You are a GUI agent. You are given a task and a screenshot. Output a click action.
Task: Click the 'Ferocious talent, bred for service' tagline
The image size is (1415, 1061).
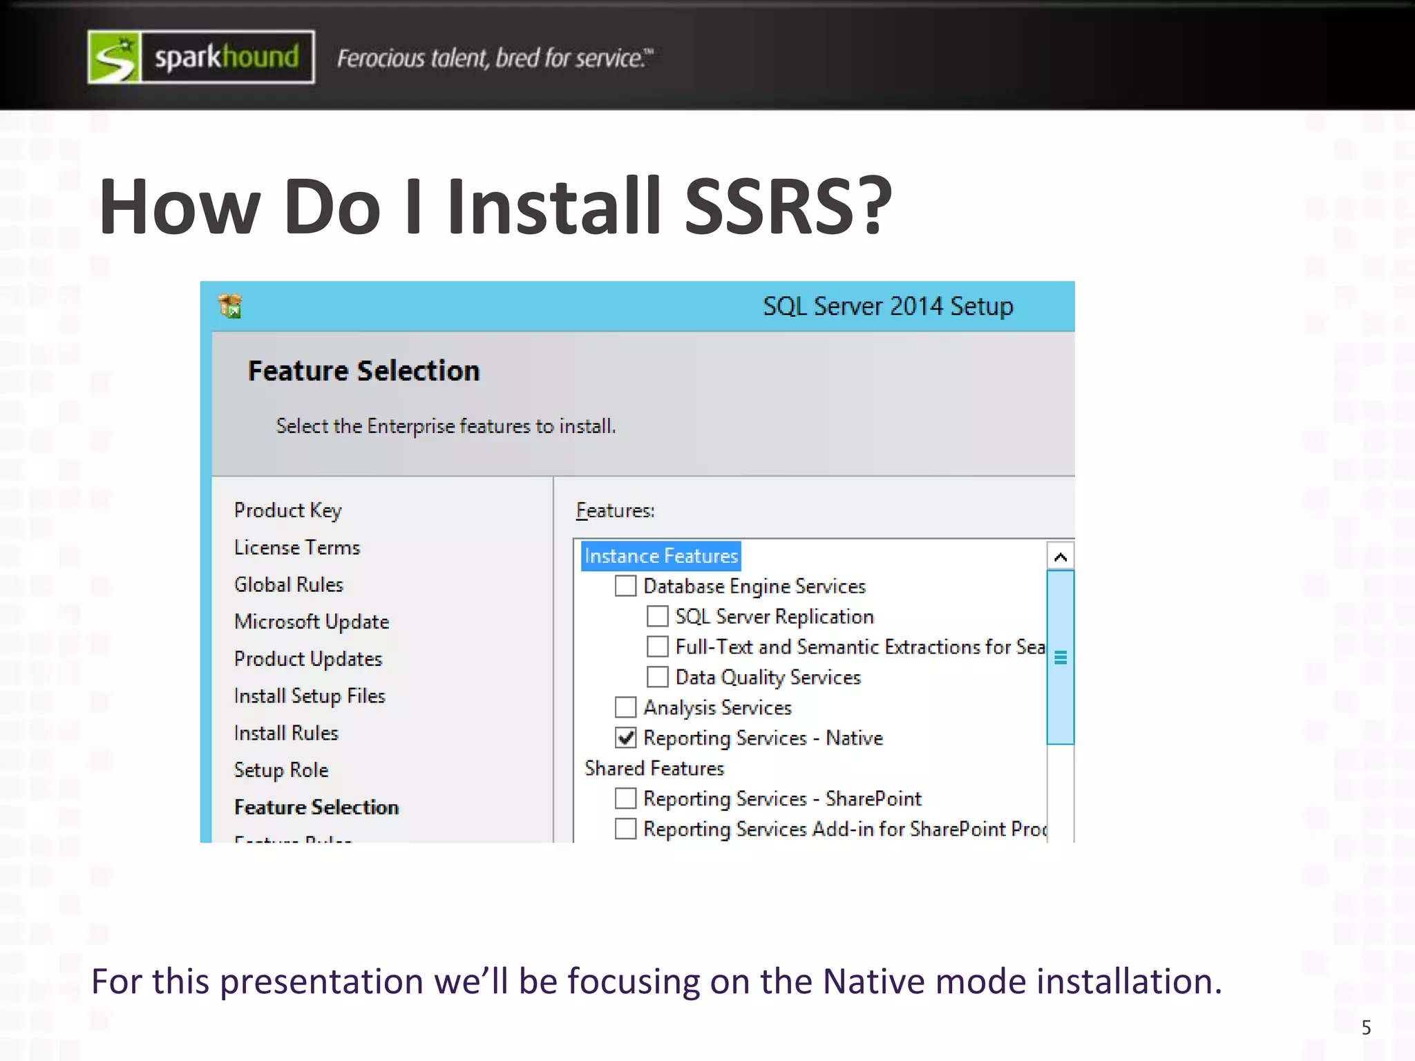(x=495, y=58)
